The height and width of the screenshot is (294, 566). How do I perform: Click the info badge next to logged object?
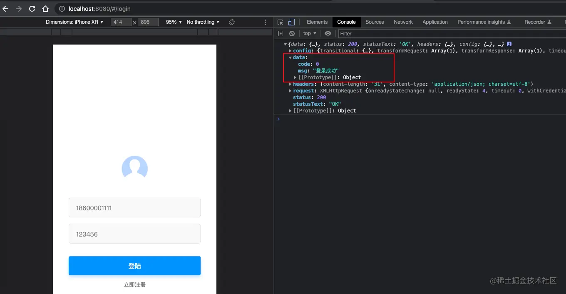(x=509, y=44)
